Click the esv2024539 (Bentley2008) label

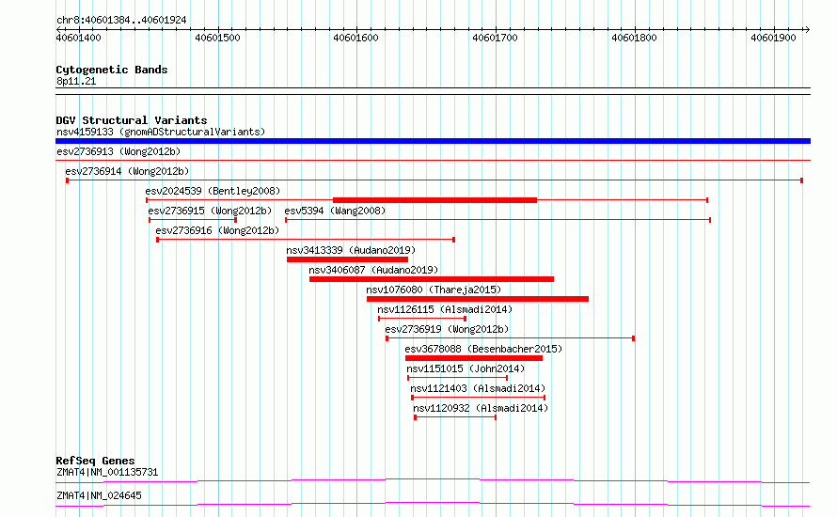pos(213,191)
